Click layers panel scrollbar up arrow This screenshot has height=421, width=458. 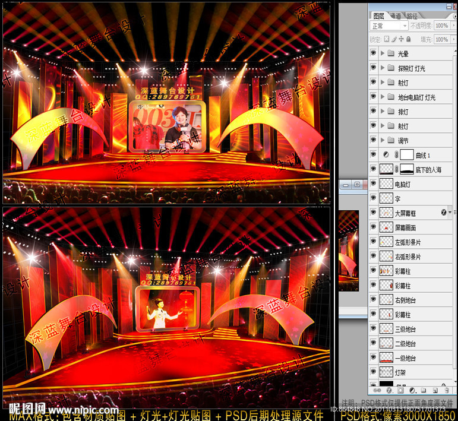pyautogui.click(x=455, y=50)
